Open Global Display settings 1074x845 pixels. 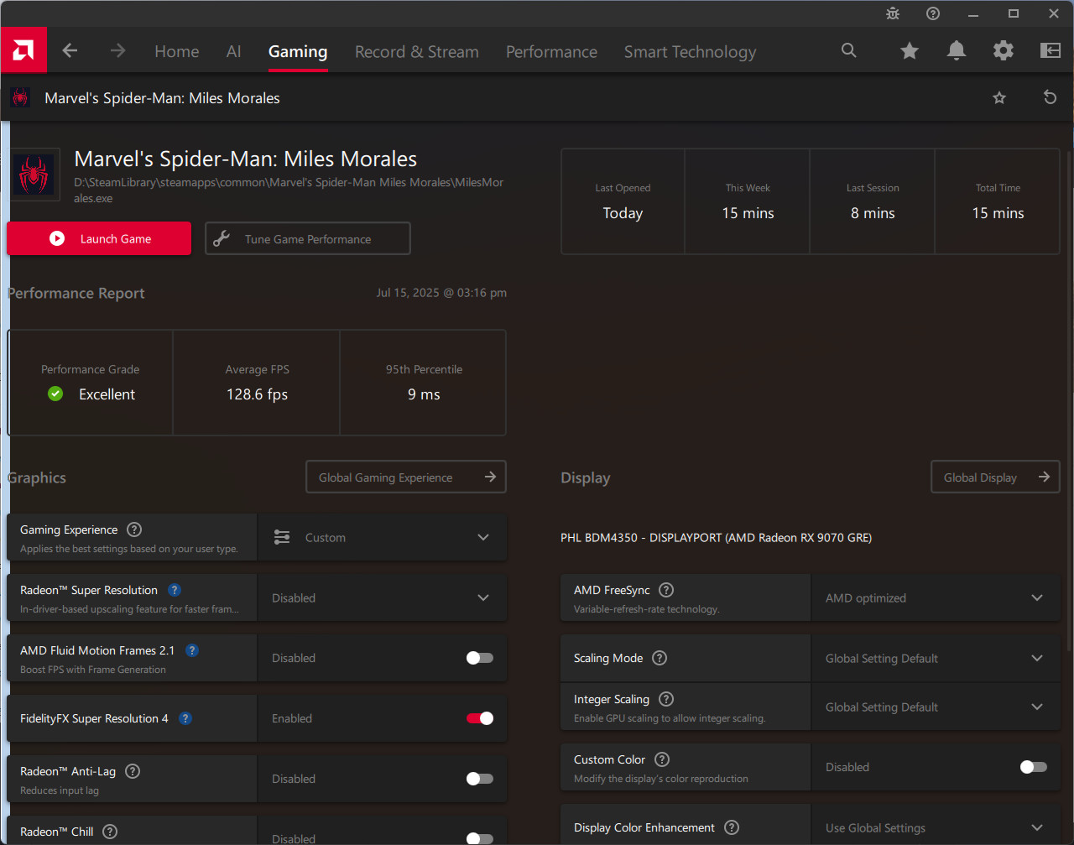click(995, 477)
